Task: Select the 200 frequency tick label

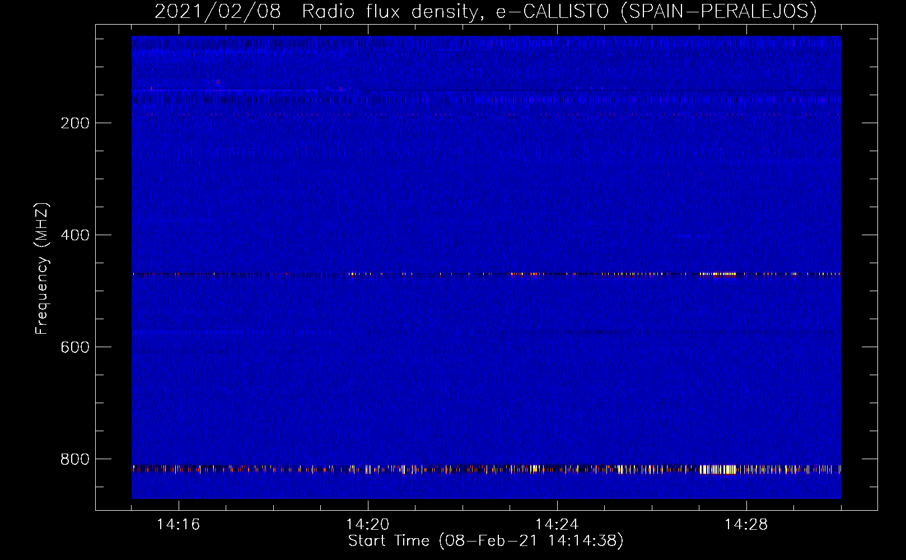Action: coord(75,123)
